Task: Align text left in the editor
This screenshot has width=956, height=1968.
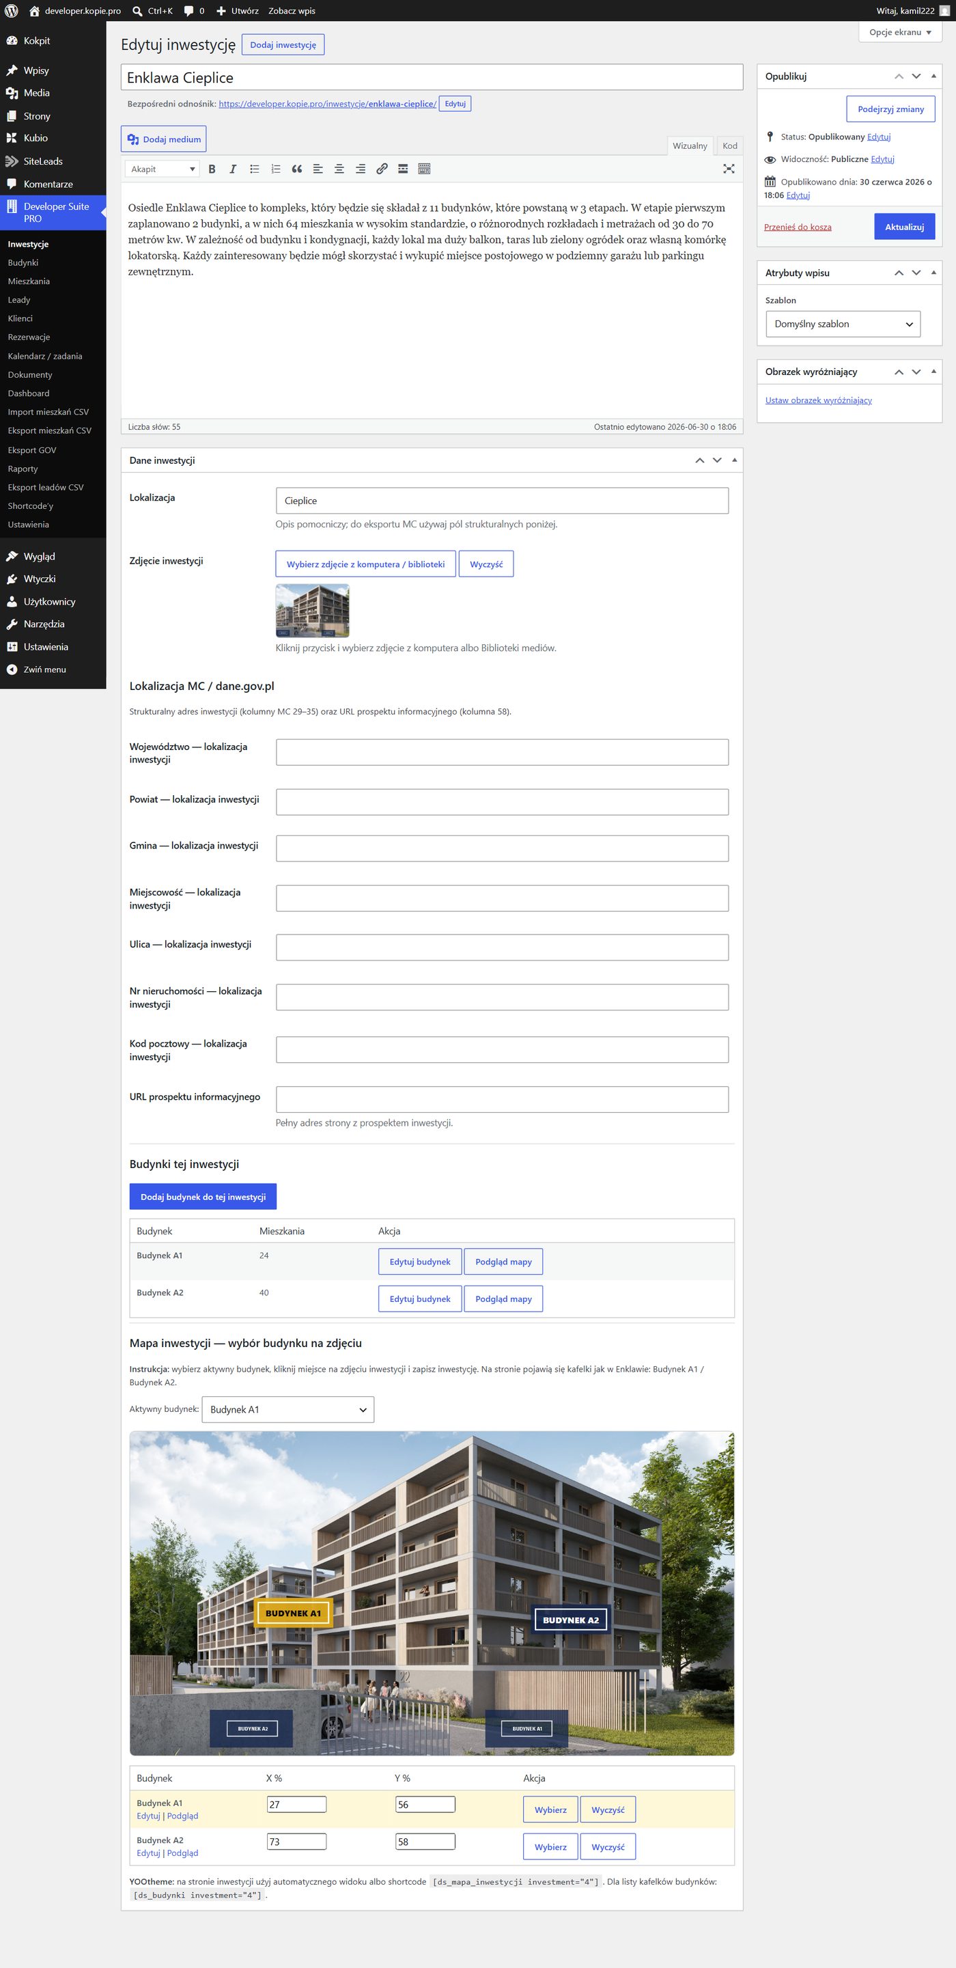Action: [318, 169]
